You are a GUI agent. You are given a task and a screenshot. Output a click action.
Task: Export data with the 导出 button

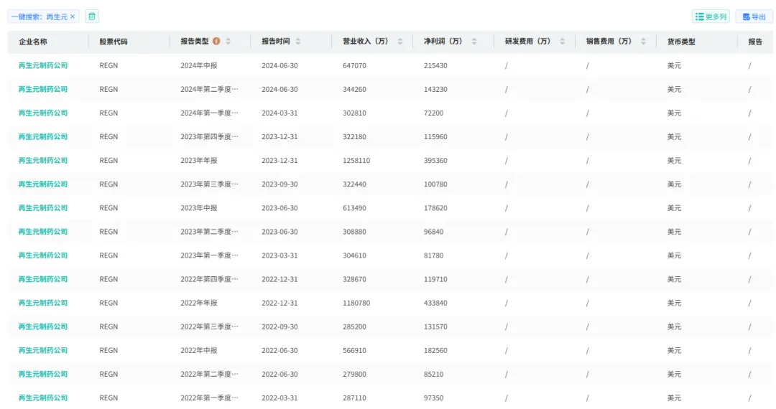(x=754, y=17)
